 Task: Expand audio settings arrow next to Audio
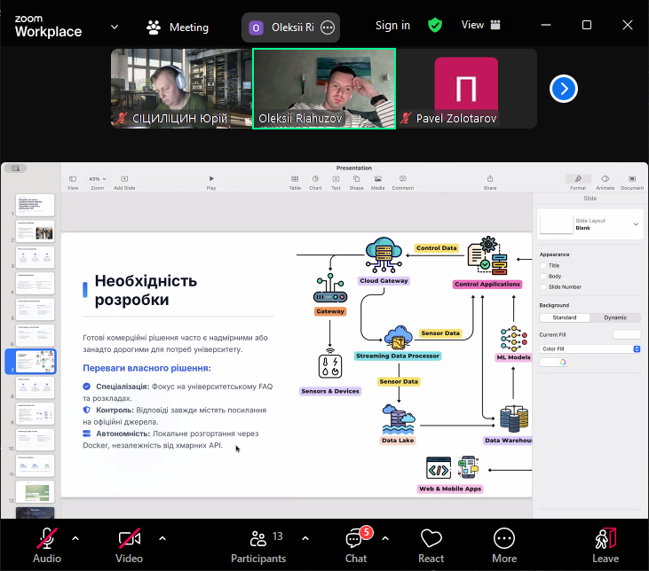click(x=75, y=537)
